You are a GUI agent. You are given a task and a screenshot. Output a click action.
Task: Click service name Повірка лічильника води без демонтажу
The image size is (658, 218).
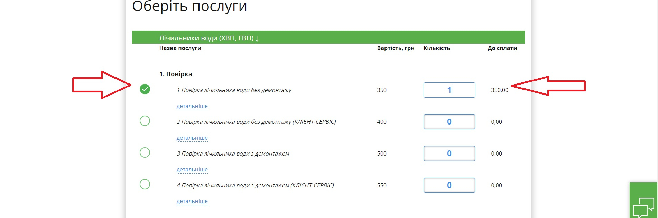pyautogui.click(x=234, y=90)
